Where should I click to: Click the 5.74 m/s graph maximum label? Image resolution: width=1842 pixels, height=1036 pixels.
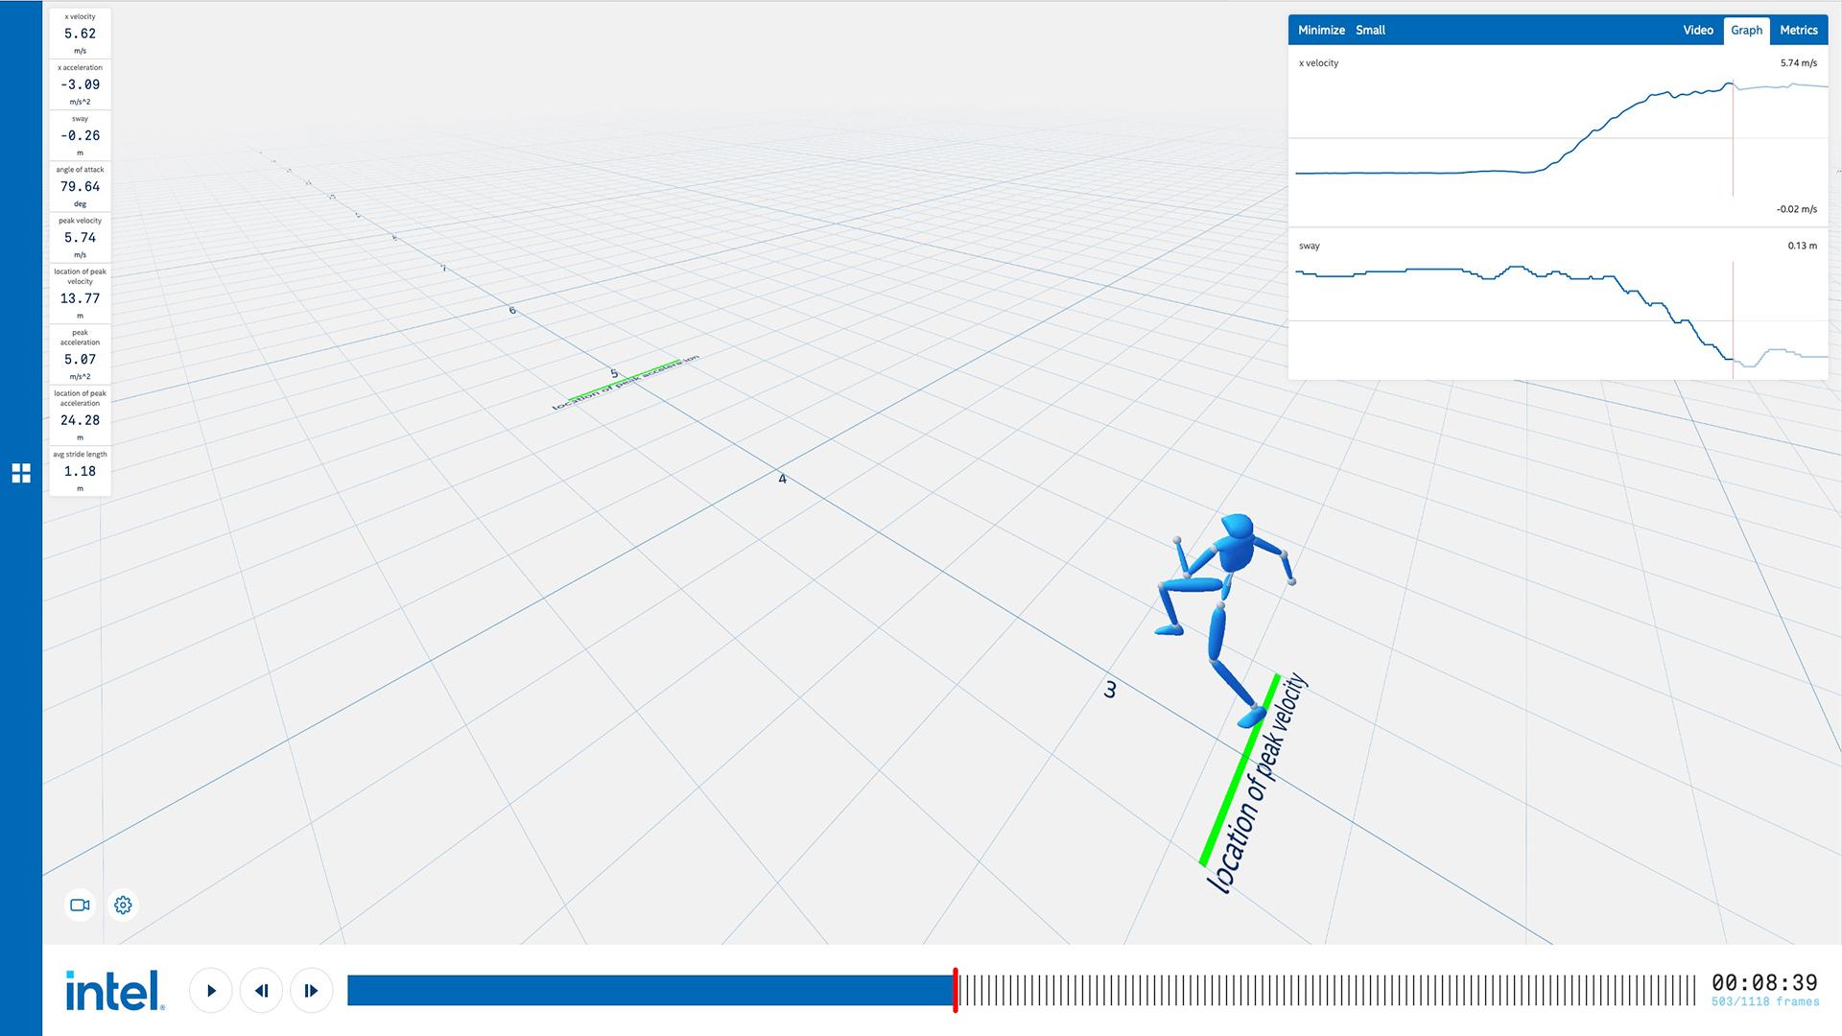tap(1798, 63)
